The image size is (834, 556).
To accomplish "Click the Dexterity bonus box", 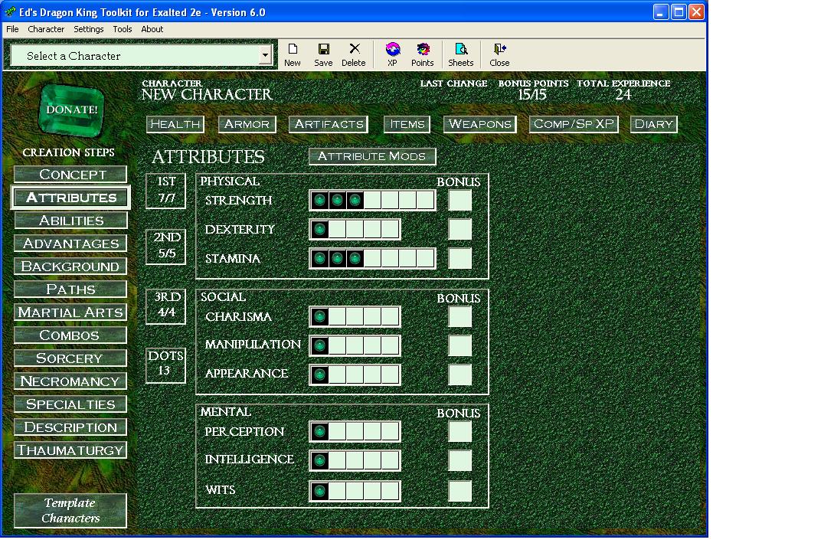I will (x=460, y=229).
